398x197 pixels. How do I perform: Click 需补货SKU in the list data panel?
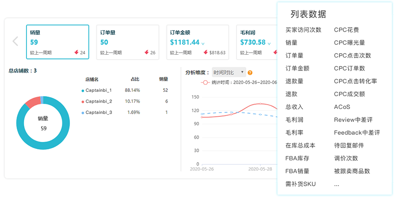(301, 184)
